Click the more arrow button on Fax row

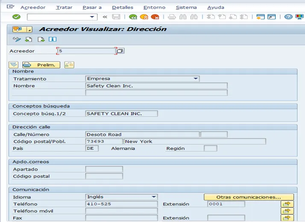point(287,218)
